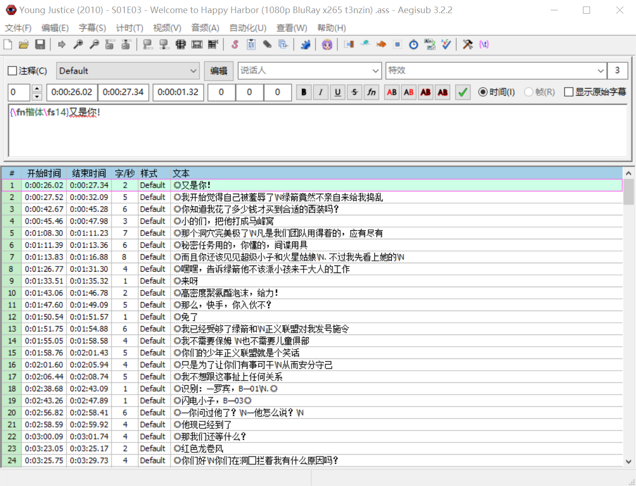636x486 pixels.
Task: Decrease the layer number spinner
Action: [x=37, y=96]
